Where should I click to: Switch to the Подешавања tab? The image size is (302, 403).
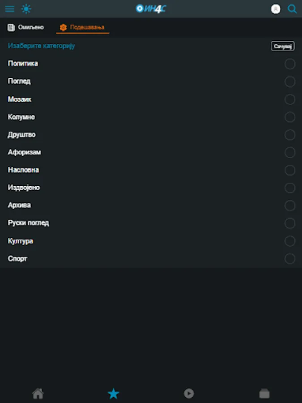tap(82, 27)
